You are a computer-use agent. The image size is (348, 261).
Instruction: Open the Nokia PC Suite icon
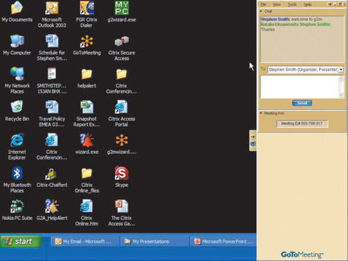point(17,206)
